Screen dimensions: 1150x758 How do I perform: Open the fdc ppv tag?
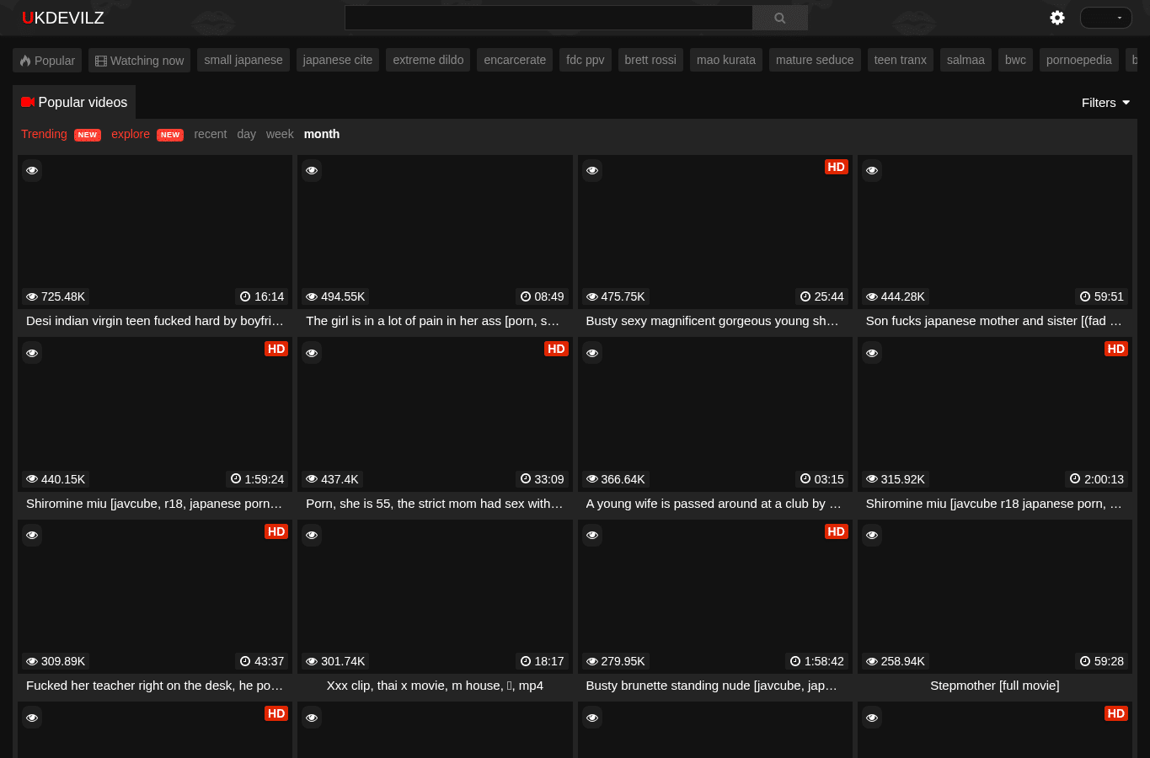point(586,60)
